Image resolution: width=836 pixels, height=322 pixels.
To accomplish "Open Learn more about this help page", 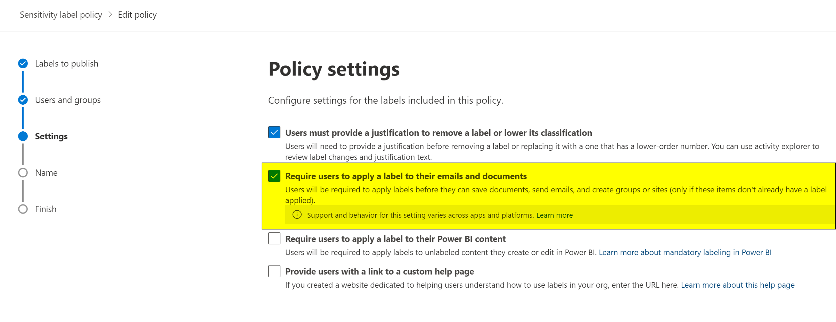I will pos(738,285).
